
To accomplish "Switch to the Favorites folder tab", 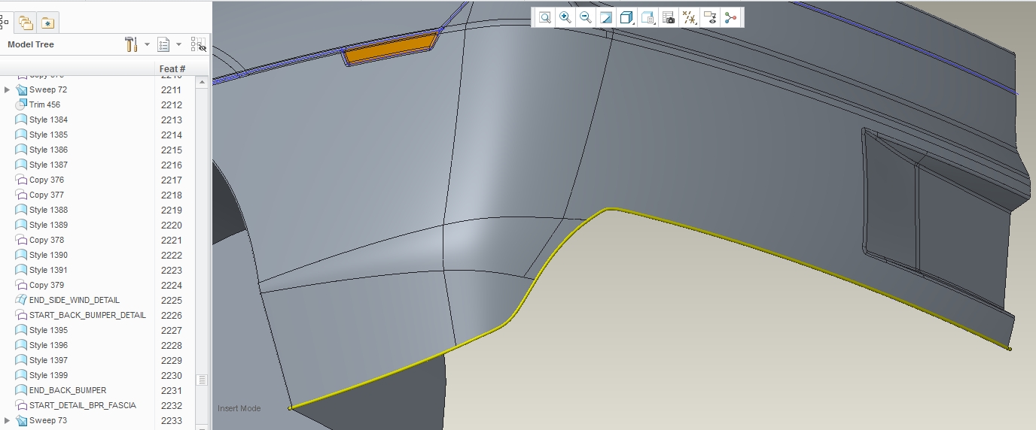I will click(x=47, y=23).
